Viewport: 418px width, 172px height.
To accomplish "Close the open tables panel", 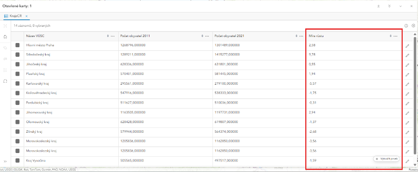I will coord(412,6).
